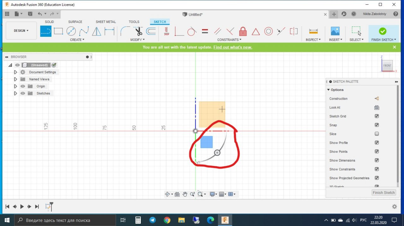Apply the Perpendicular constraint
Viewport: 404px width, 226px height.
230,31
